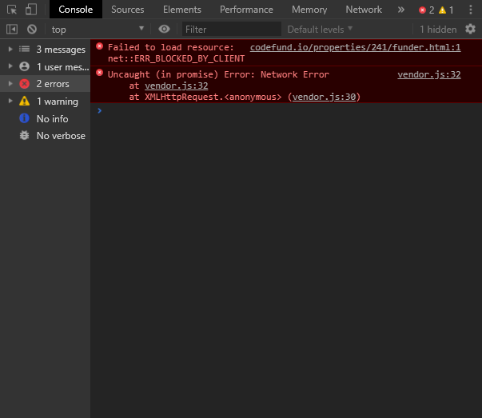The height and width of the screenshot is (418, 482).
Task: Click the error icon on Uncaught promise message
Action: pos(99,73)
